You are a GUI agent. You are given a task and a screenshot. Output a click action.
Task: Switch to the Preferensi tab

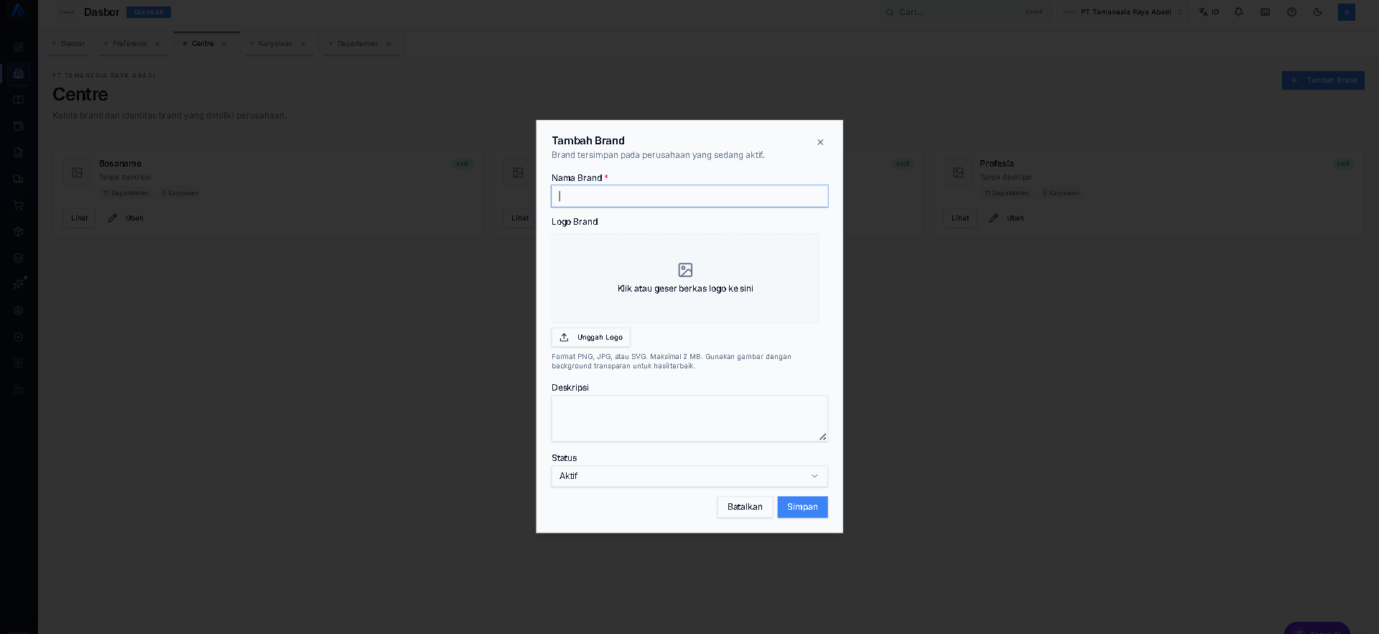pos(129,44)
